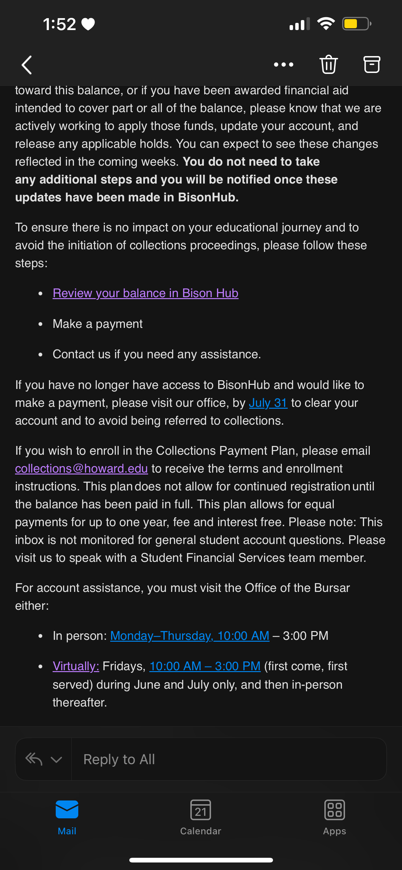Delete this email with the trash icon

[328, 64]
